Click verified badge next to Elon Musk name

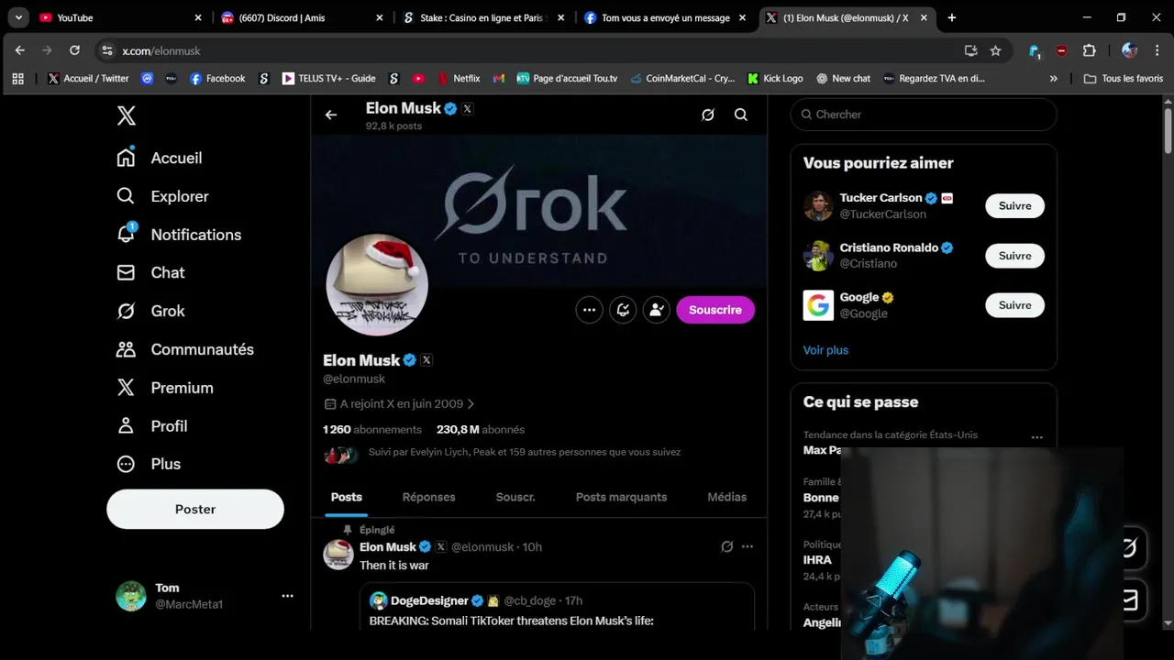click(x=410, y=360)
